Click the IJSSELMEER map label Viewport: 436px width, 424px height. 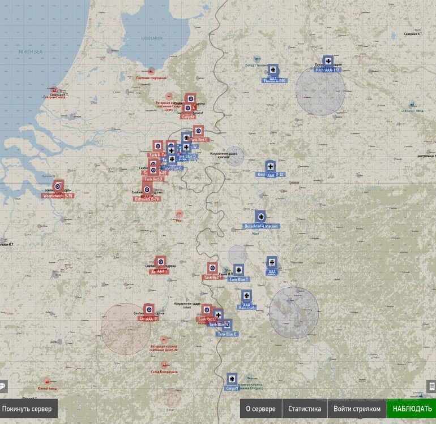click(152, 38)
